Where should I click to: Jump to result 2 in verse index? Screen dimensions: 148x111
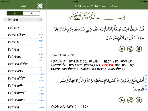coord(146,48)
